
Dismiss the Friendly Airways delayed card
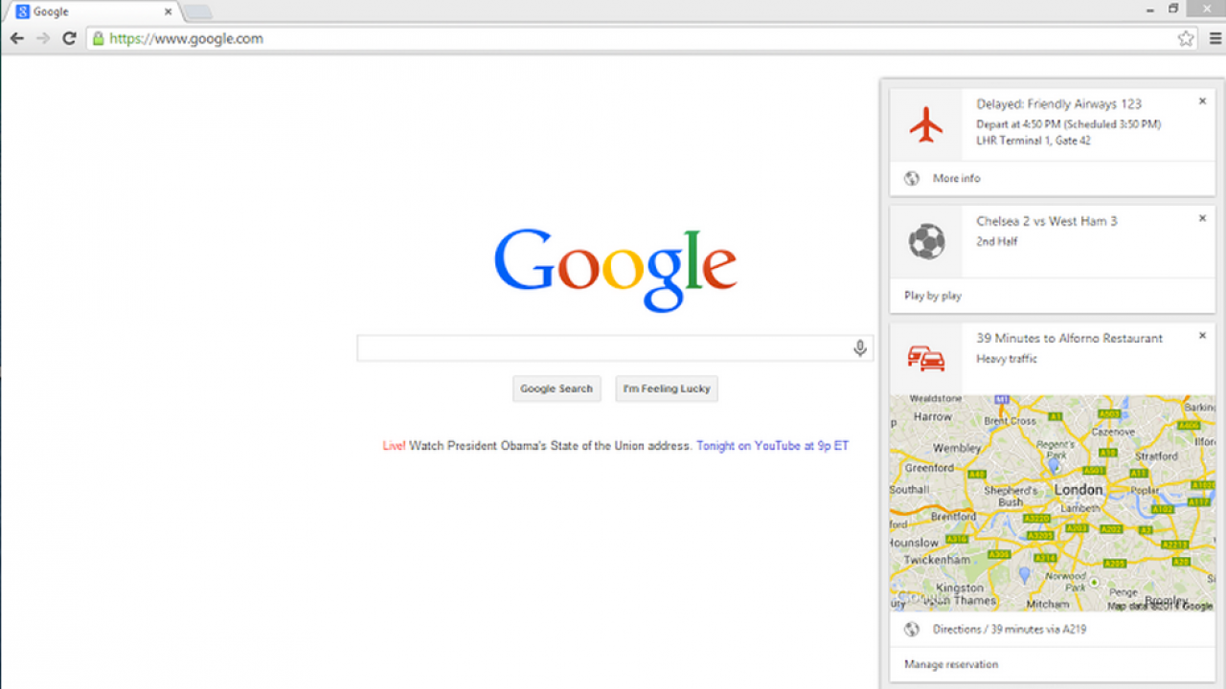click(x=1203, y=101)
